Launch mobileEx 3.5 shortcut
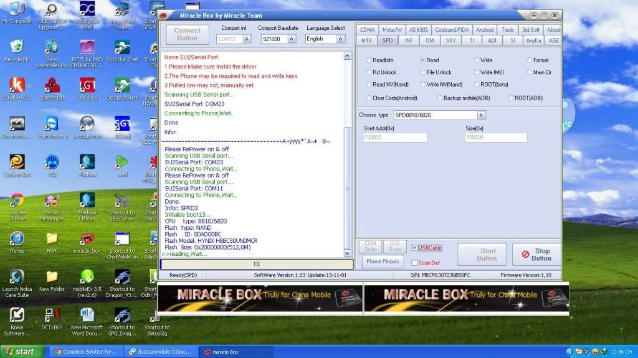The image size is (638, 358). [87, 283]
